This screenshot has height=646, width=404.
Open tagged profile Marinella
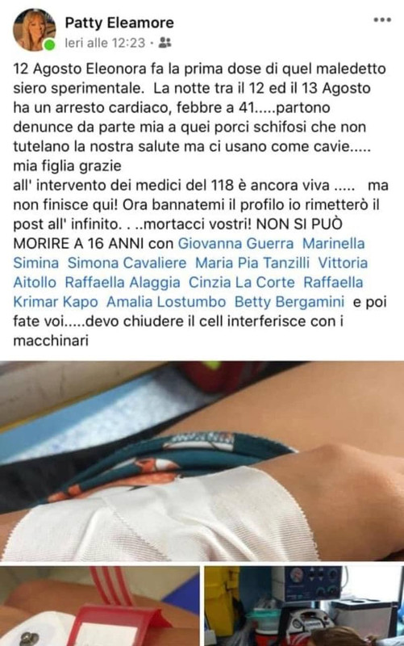pos(334,244)
